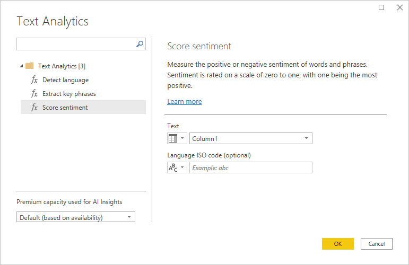Select the Detect language function

tap(83, 79)
